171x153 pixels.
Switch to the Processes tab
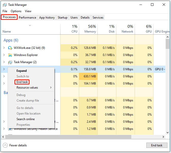coord(9,17)
